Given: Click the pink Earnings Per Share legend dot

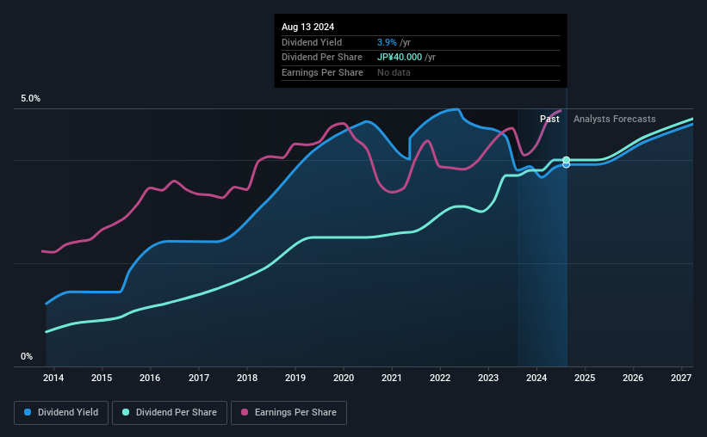Looking at the screenshot, I should pos(245,412).
